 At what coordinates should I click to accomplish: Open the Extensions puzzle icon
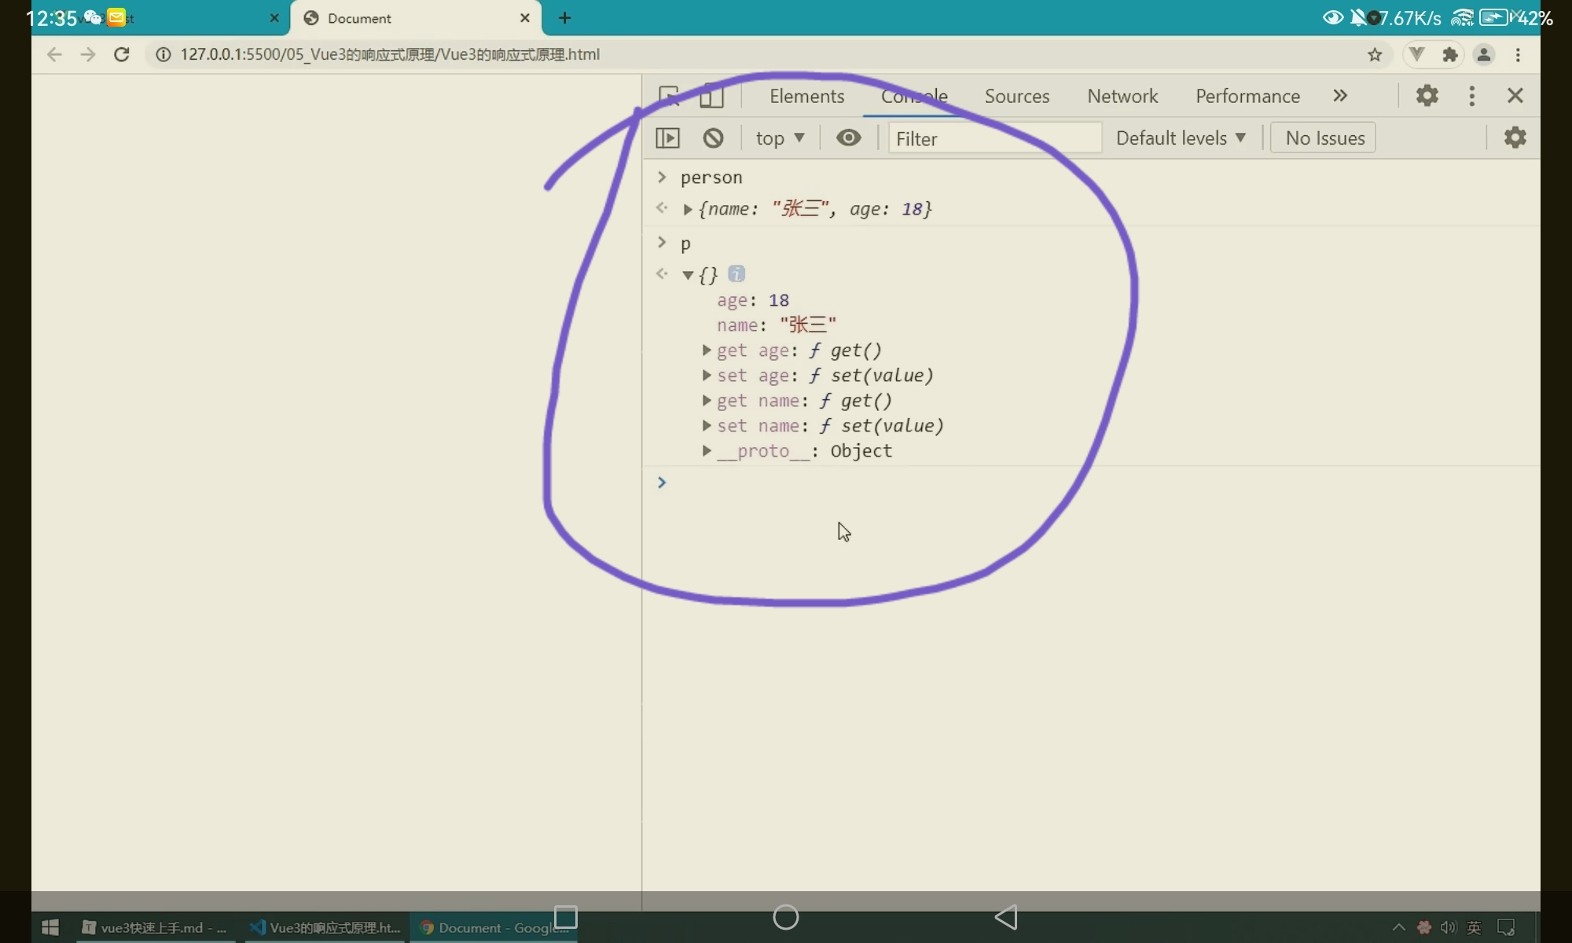(1449, 54)
